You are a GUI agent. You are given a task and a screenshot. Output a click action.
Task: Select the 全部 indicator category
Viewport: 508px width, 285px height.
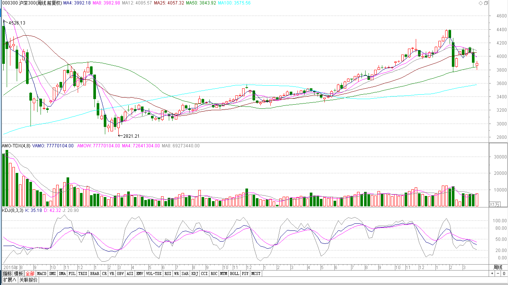(30, 273)
